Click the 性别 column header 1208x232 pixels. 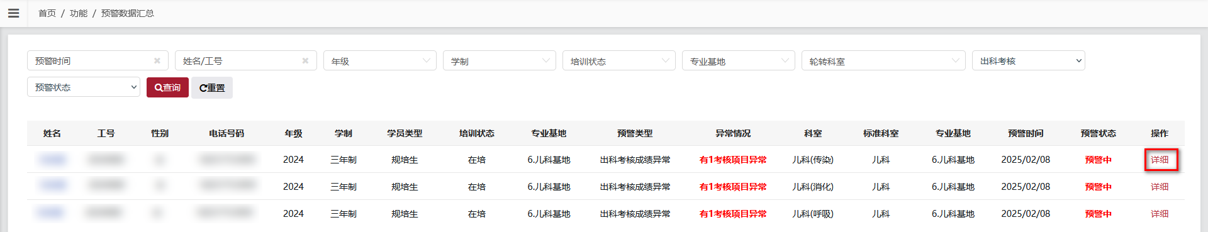160,133
